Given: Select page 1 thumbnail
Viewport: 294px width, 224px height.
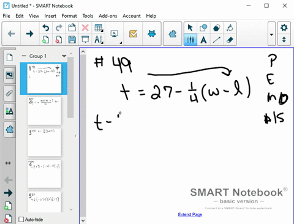Looking at the screenshot, I should coord(44,78).
